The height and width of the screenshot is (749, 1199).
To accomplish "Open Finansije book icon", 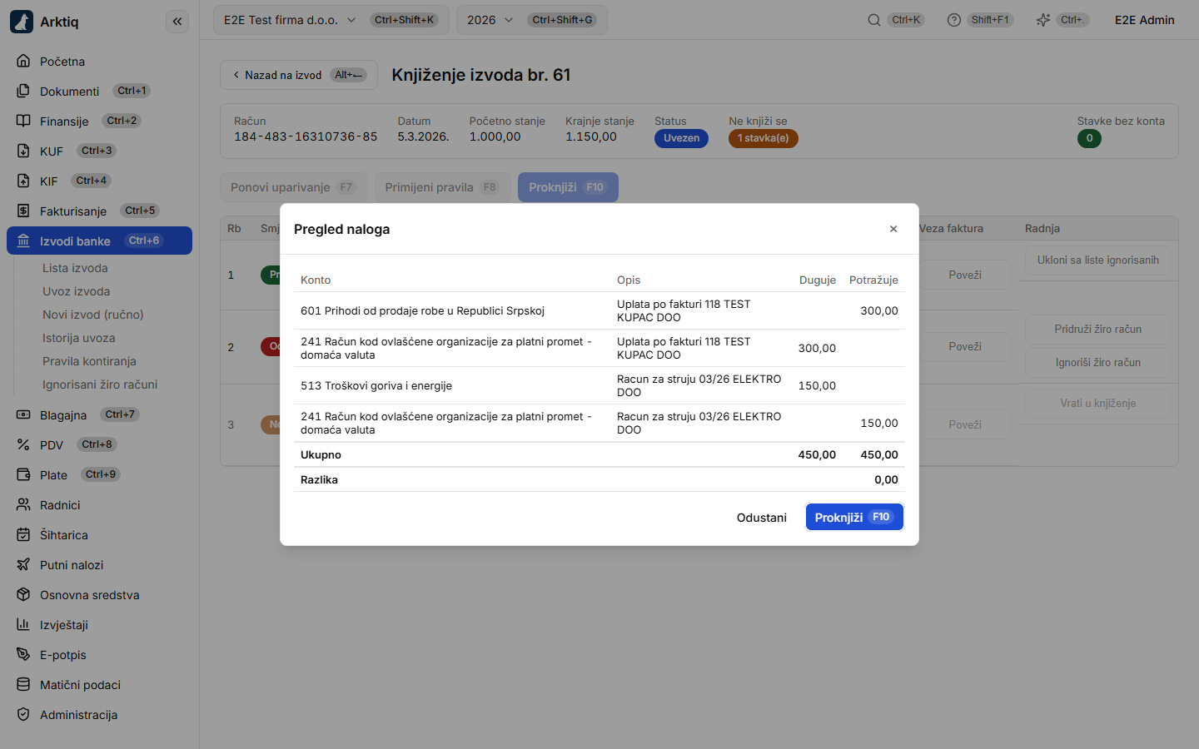I will [23, 121].
